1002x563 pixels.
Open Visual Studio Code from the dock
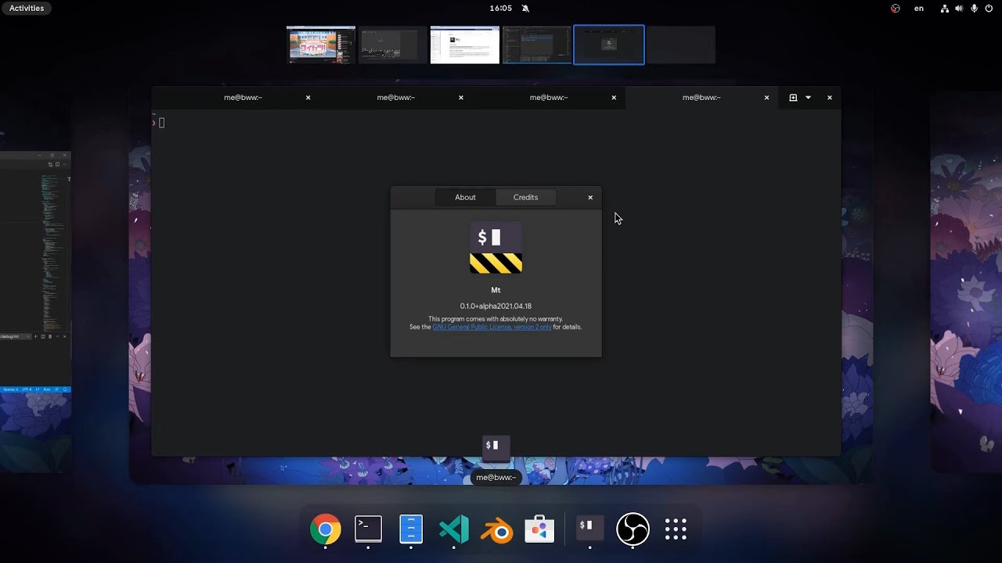pyautogui.click(x=454, y=529)
